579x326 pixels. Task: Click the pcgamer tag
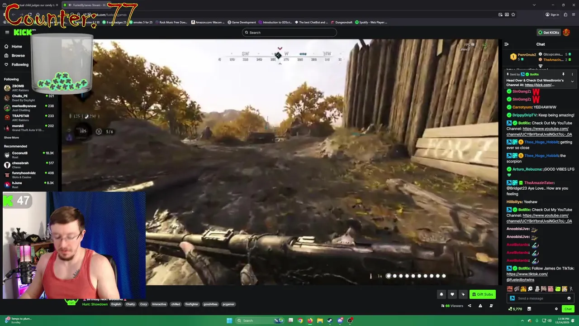pos(228,304)
